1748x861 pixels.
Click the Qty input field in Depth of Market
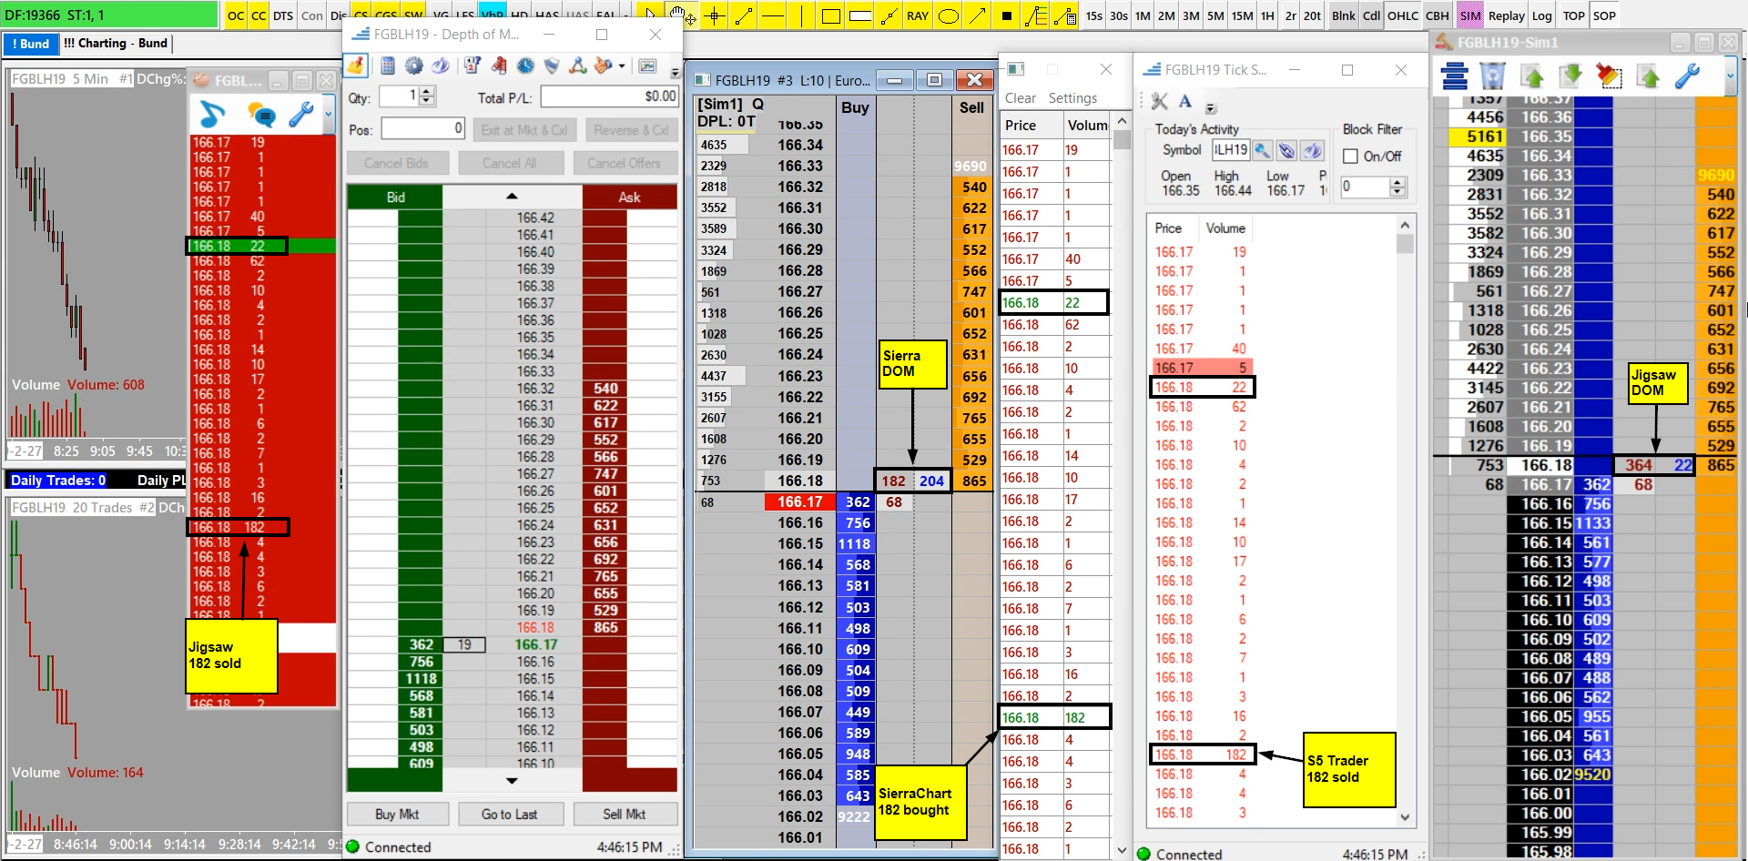click(400, 96)
